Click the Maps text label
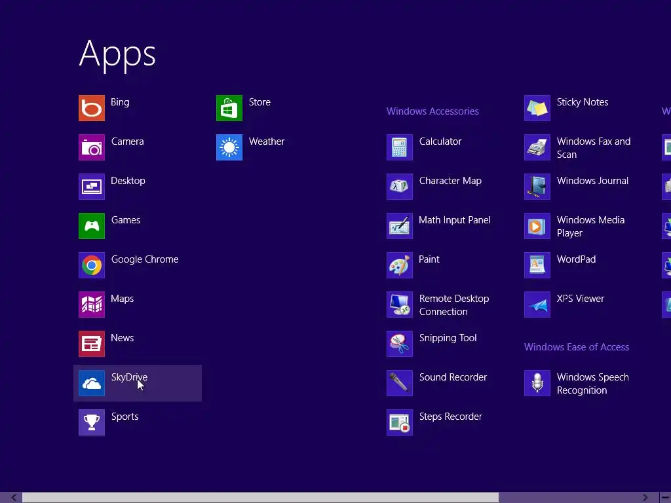The image size is (671, 503). pyautogui.click(x=123, y=299)
